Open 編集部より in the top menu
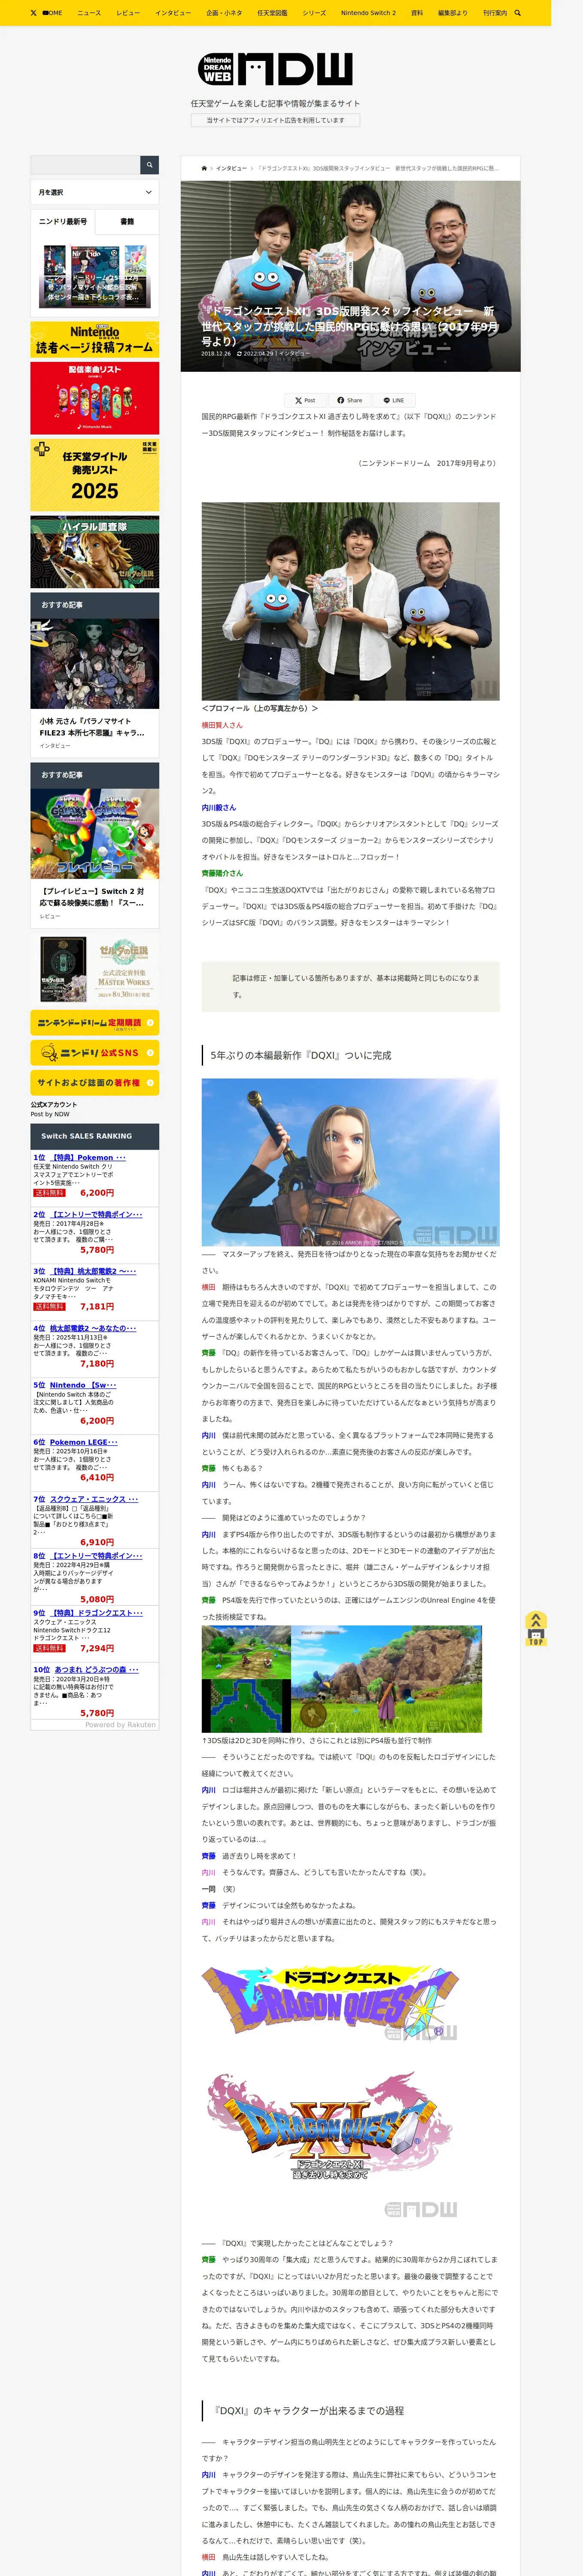Screen dimensions: 583x2576 452,13
